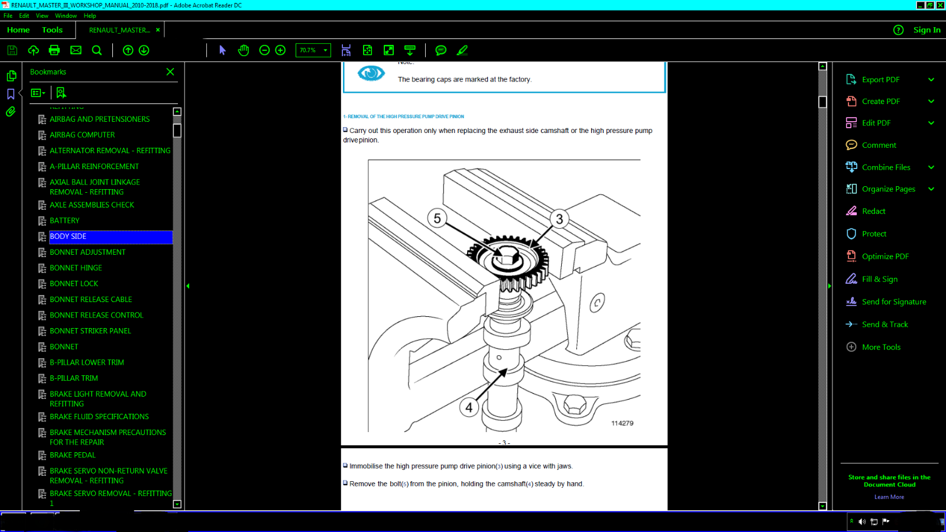Open the Edit menu

24,16
